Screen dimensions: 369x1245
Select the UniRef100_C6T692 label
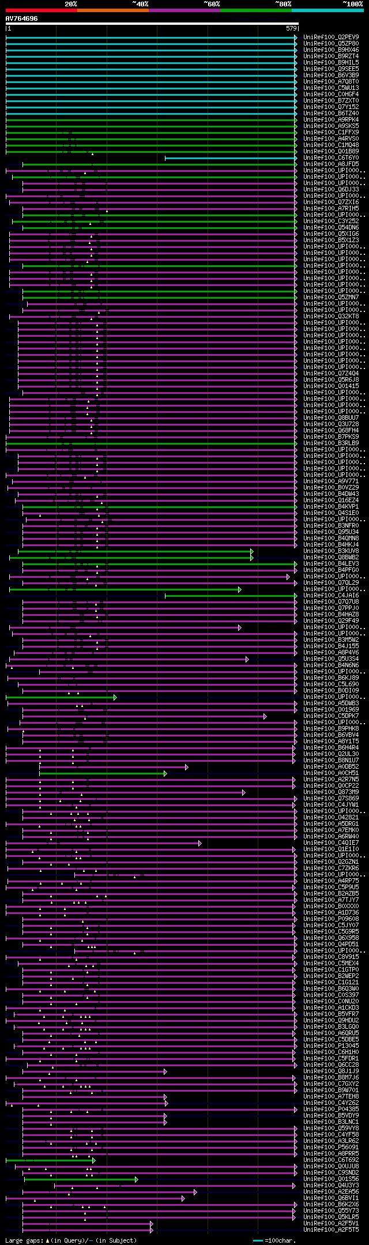pos(331,1160)
